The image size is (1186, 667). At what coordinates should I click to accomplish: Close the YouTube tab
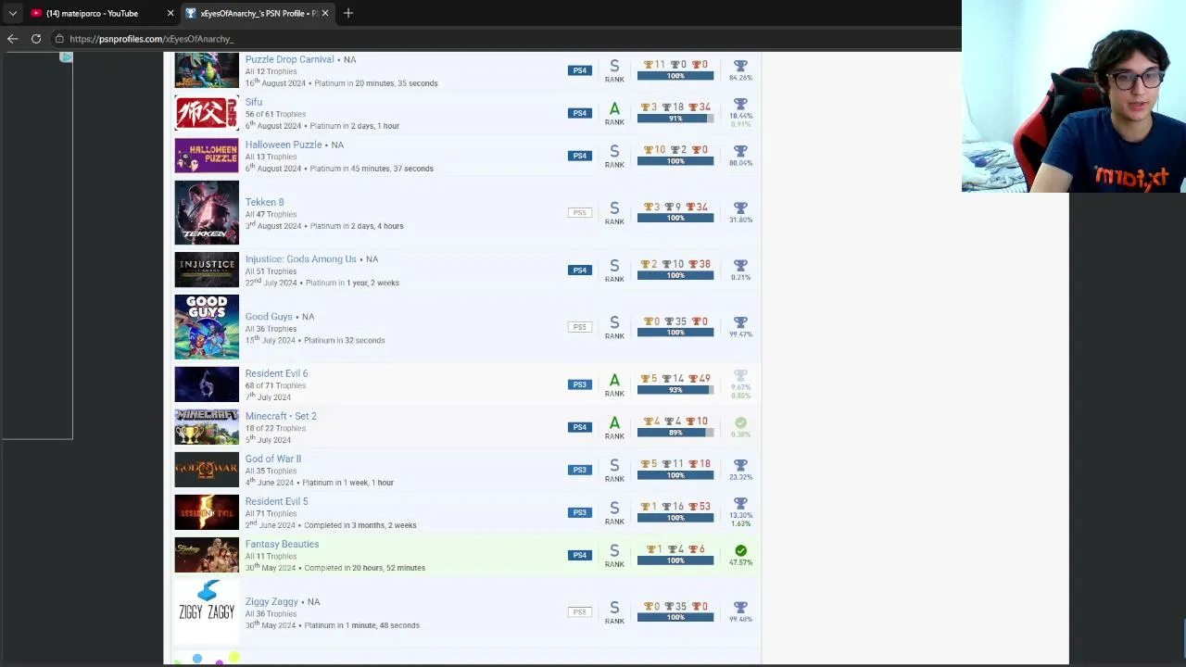click(x=170, y=13)
